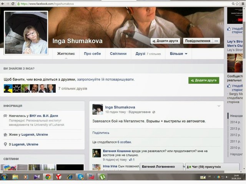The image size is (246, 184).
Task: Click the volume speaker tray icon
Action: click(226, 177)
